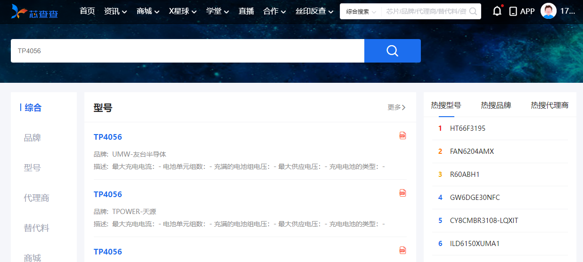Switch to the 热搜型号 tab
The image size is (583, 262).
(446, 105)
